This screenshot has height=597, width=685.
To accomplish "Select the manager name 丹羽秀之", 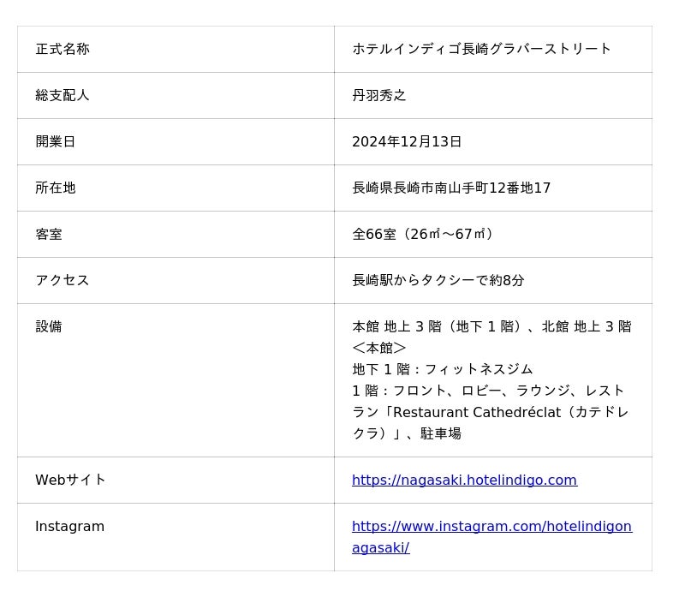I will [378, 96].
